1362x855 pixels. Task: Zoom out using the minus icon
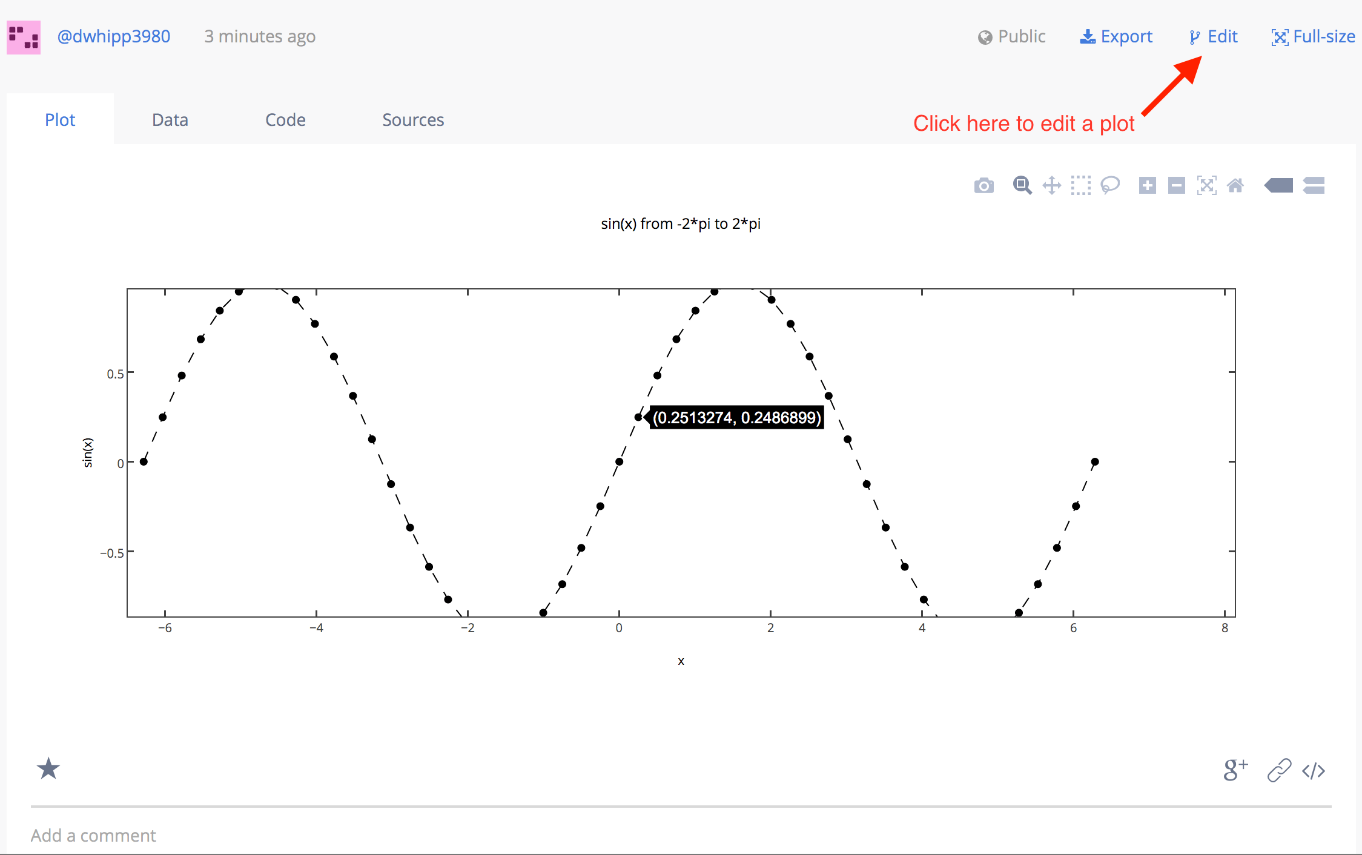click(x=1176, y=185)
